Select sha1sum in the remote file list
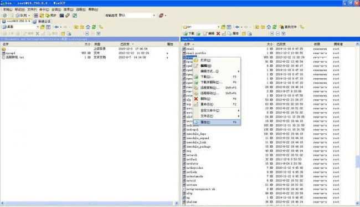The width and height of the screenshot is (360, 207). [189, 202]
